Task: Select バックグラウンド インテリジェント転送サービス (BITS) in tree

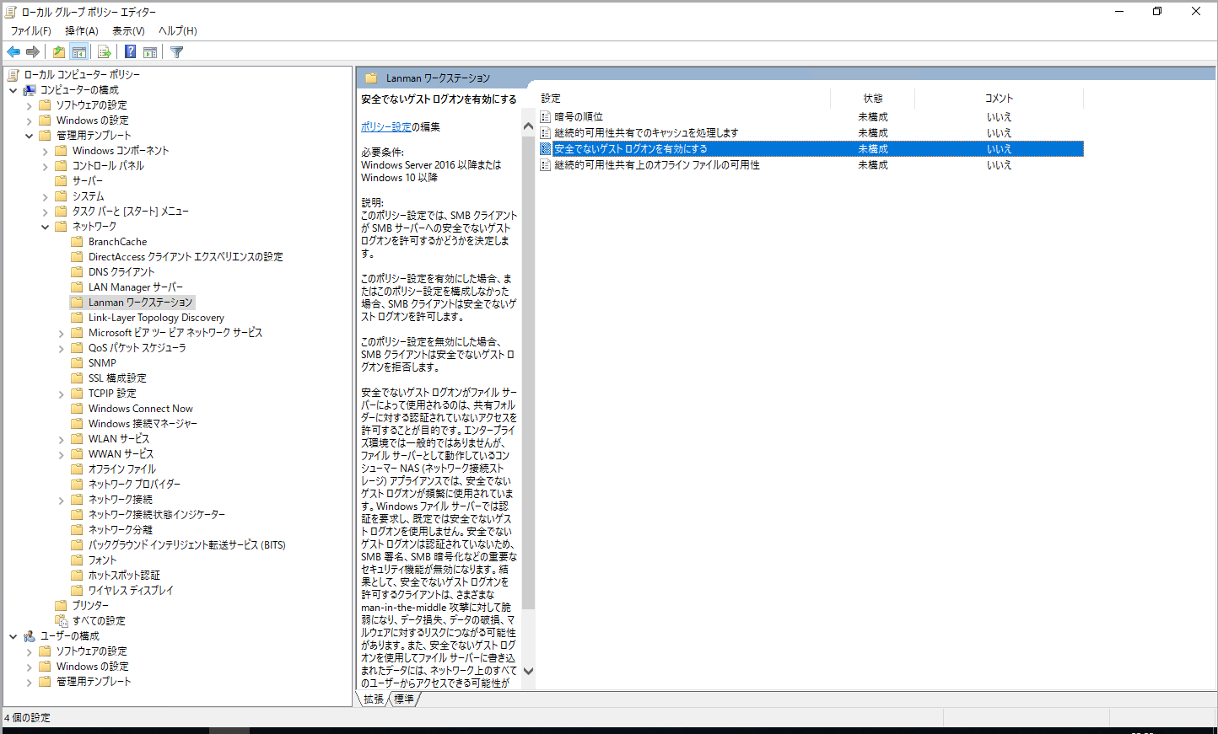Action: pos(187,544)
